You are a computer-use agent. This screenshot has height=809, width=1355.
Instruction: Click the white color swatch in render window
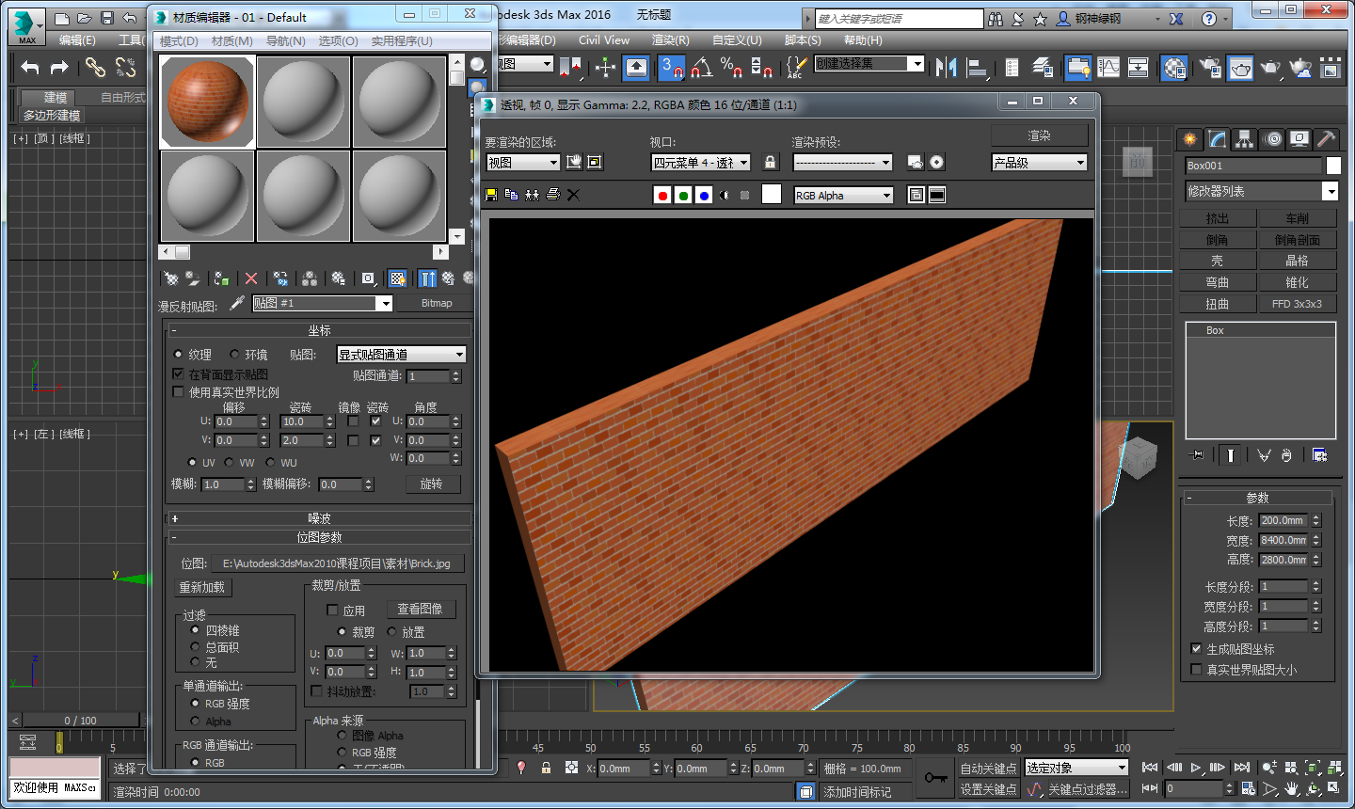[772, 195]
